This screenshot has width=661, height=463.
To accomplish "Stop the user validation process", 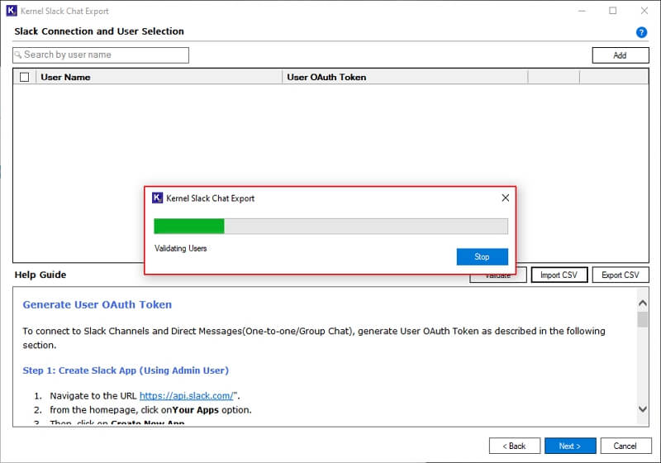I will (483, 257).
